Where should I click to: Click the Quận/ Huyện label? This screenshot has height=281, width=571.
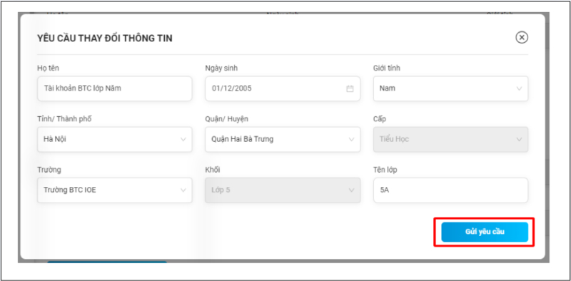[x=227, y=119]
